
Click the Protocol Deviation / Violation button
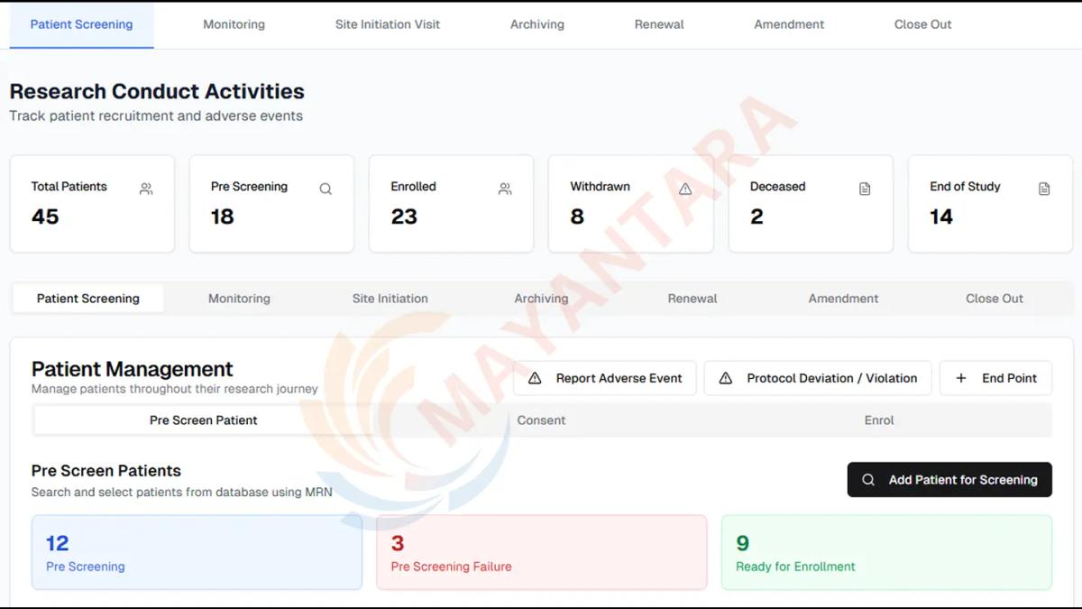(817, 377)
